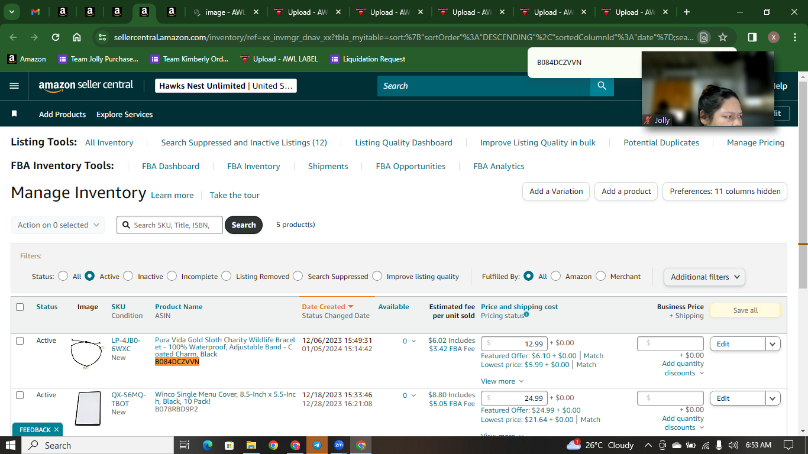The width and height of the screenshot is (808, 454).
Task: Open Search Suppressed and Inactive Listings (12)
Action: (x=244, y=142)
